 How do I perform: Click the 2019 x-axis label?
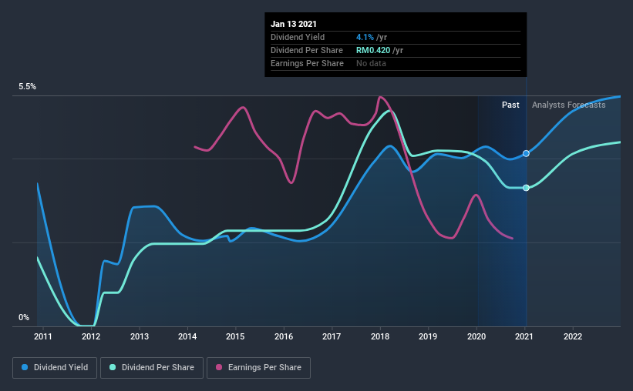(428, 336)
